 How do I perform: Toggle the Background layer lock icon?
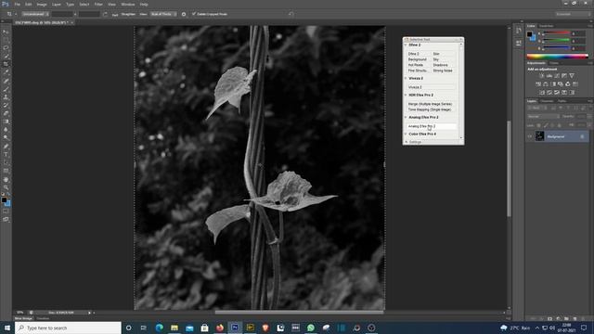[582, 136]
